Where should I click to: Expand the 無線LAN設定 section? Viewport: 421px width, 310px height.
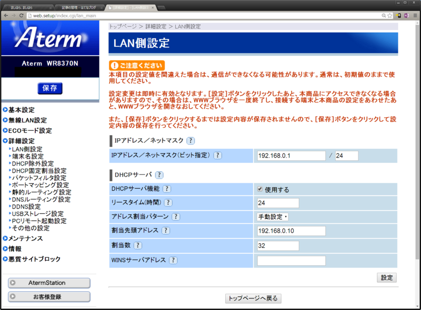[27, 119]
